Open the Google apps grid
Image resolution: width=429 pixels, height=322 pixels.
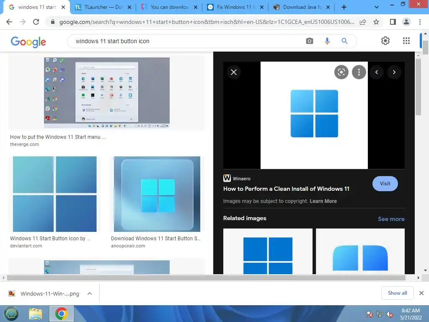[x=406, y=41]
